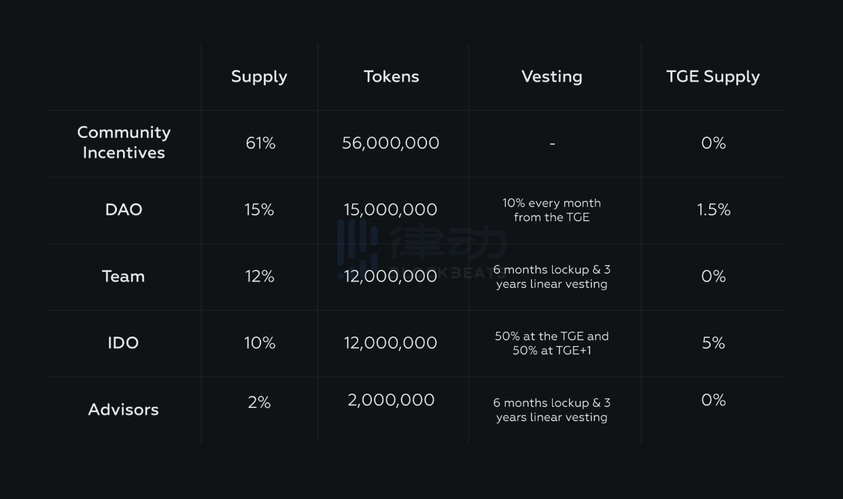843x499 pixels.
Task: Click the Supply column header
Action: pos(259,77)
